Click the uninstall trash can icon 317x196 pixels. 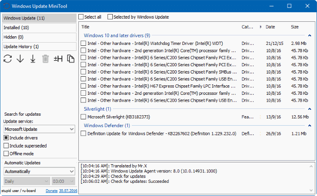click(45, 59)
